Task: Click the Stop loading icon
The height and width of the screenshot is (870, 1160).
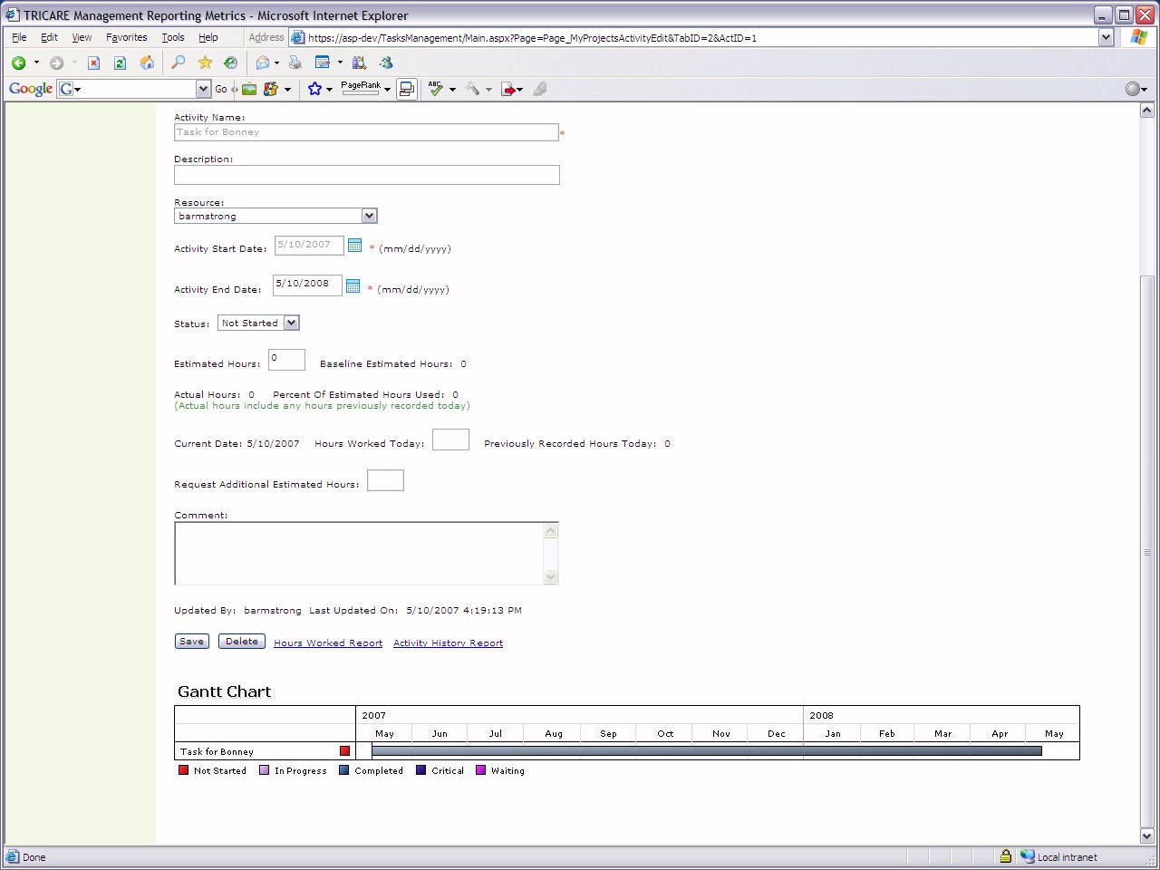Action: [x=93, y=63]
